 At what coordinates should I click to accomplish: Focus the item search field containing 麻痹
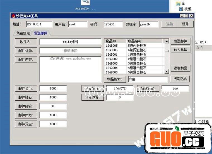pos(148,79)
